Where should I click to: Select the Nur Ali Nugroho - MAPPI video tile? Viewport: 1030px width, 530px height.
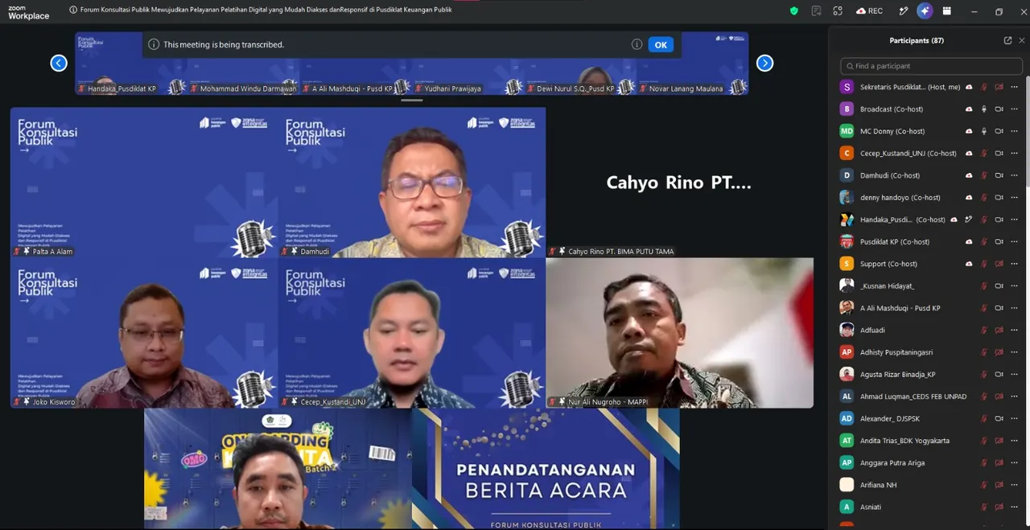click(x=679, y=333)
